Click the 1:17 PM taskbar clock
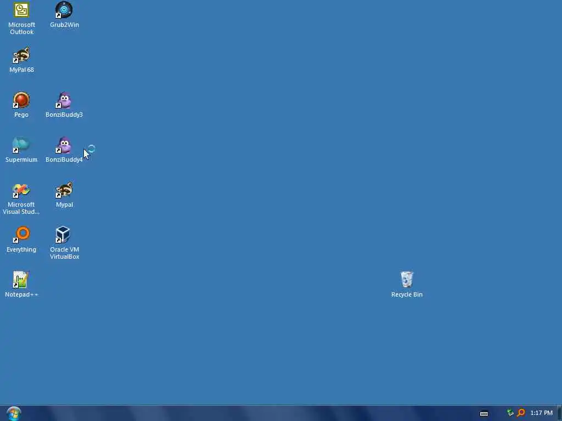This screenshot has height=421, width=562. coord(542,413)
